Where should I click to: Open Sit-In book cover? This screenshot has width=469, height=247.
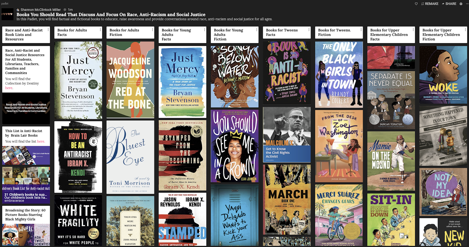tap(391, 220)
